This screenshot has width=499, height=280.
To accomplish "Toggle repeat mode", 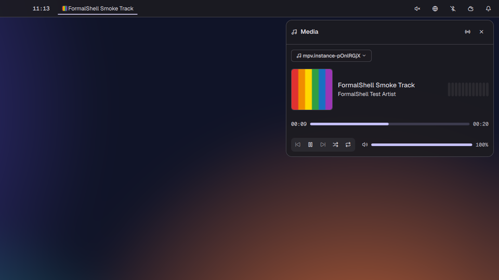I will [x=348, y=145].
